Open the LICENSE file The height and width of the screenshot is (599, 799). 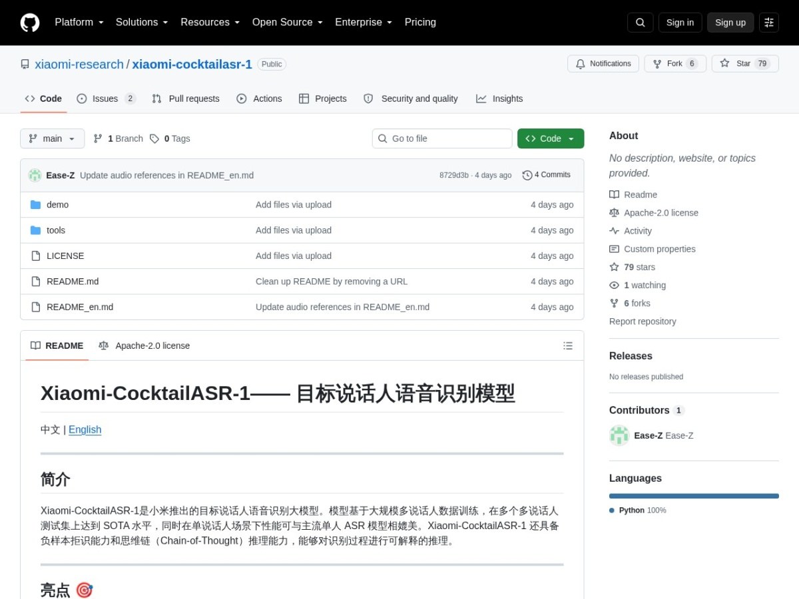pos(65,256)
